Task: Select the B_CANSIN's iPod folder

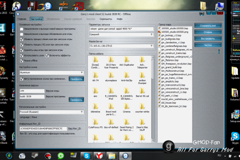Action: tap(111, 94)
